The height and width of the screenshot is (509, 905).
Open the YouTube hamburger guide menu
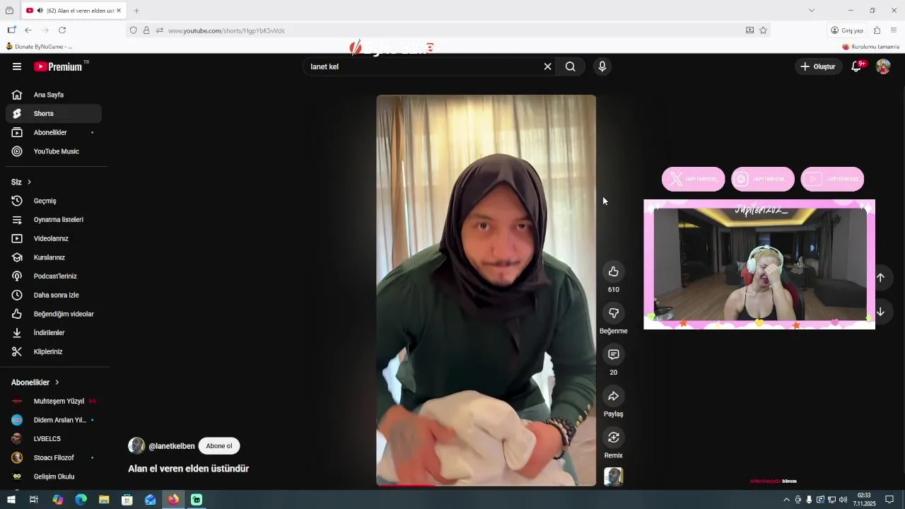pyautogui.click(x=17, y=66)
